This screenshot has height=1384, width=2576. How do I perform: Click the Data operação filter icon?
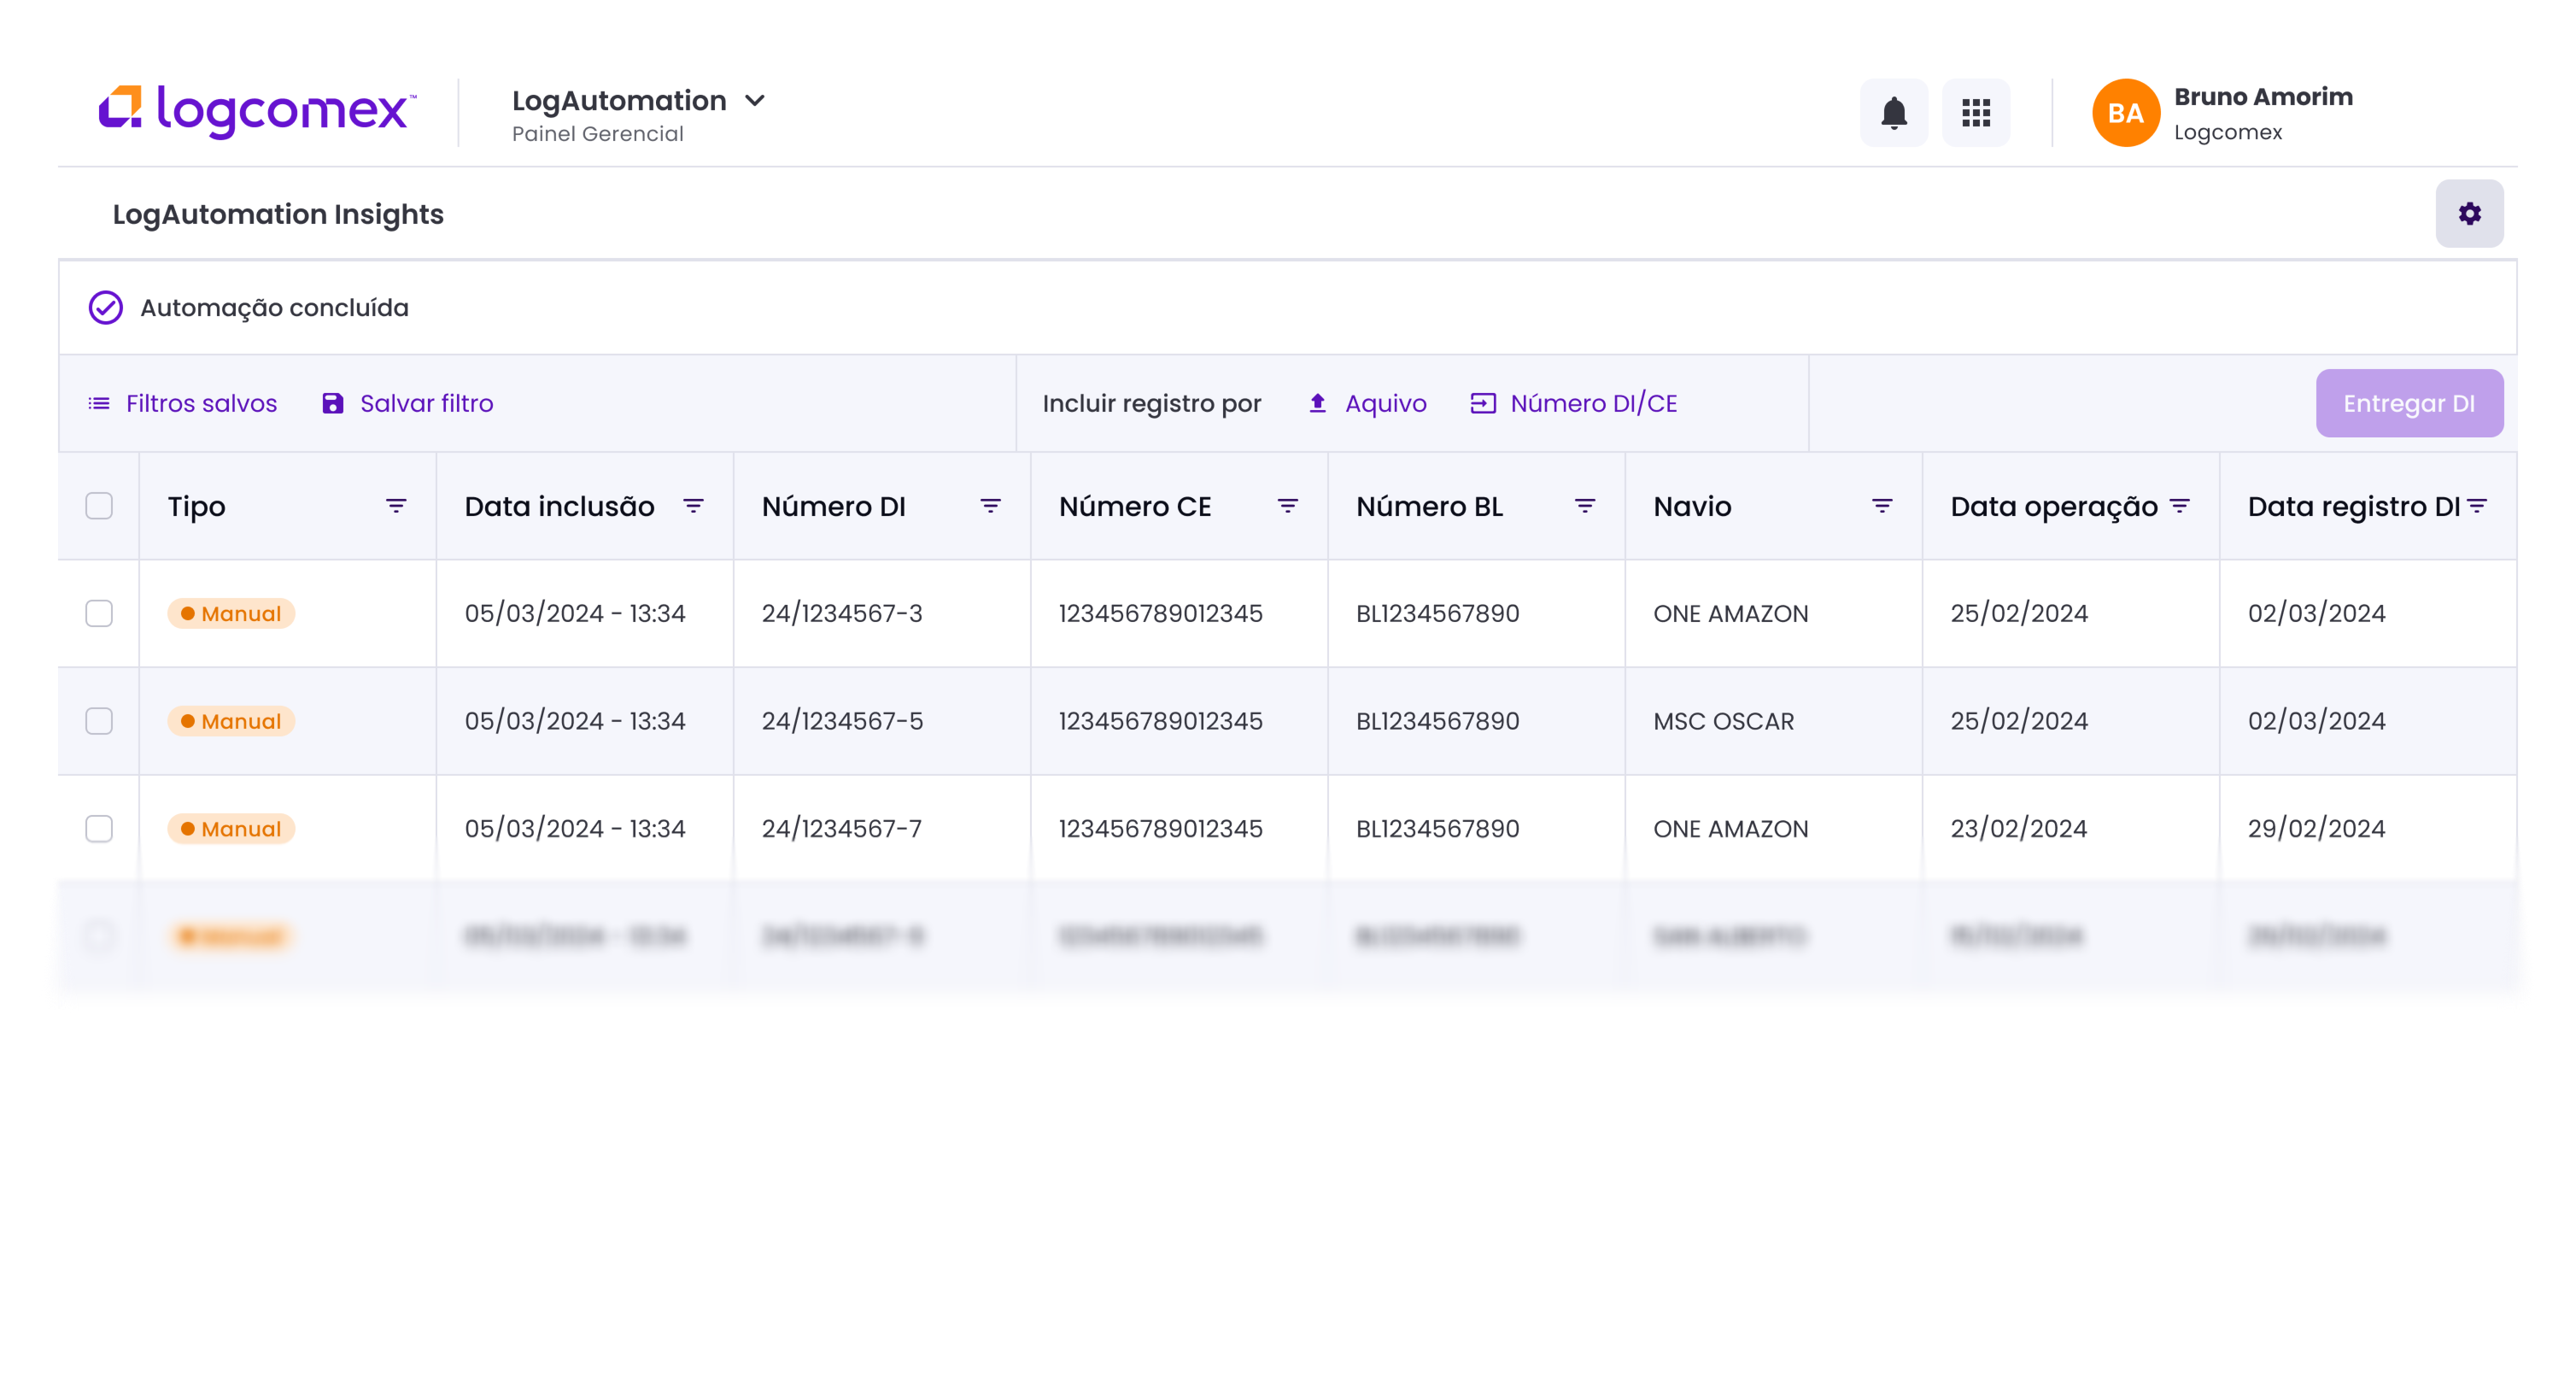point(2179,506)
